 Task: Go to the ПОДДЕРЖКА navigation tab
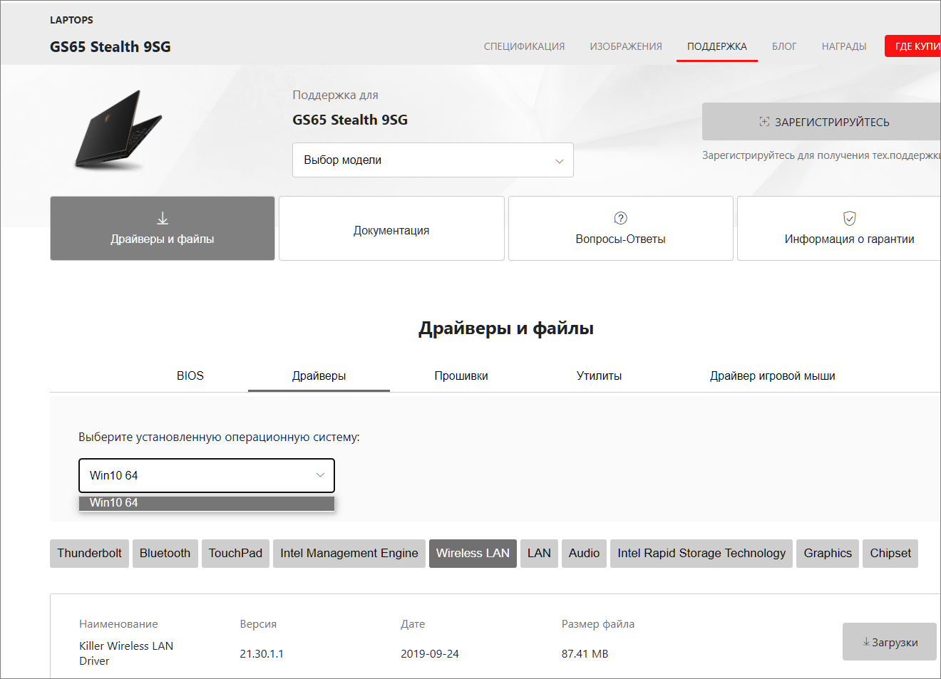coord(717,46)
